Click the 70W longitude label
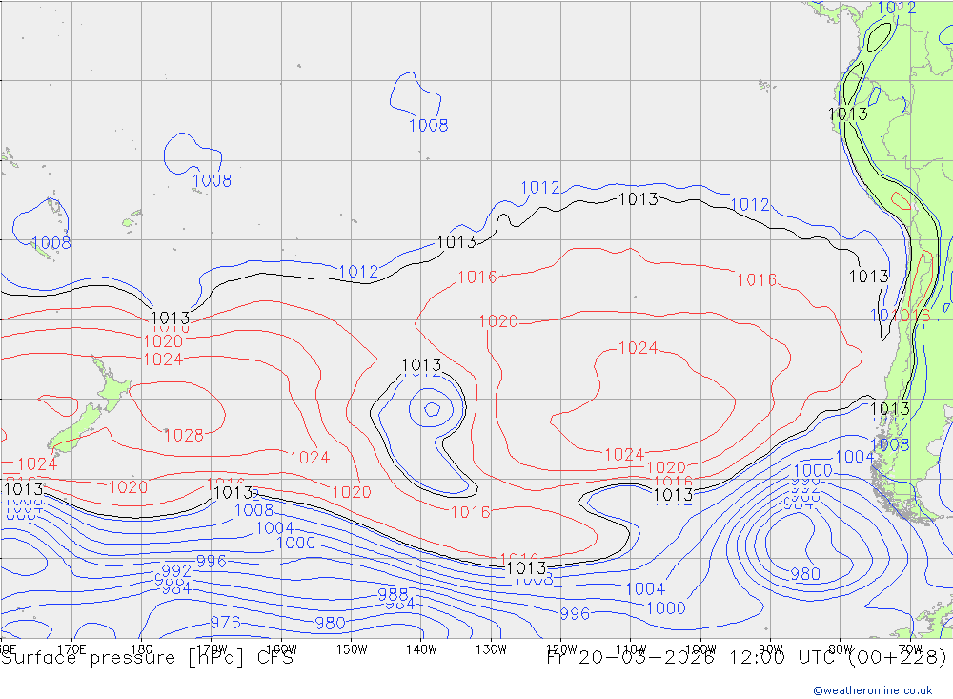 910,649
